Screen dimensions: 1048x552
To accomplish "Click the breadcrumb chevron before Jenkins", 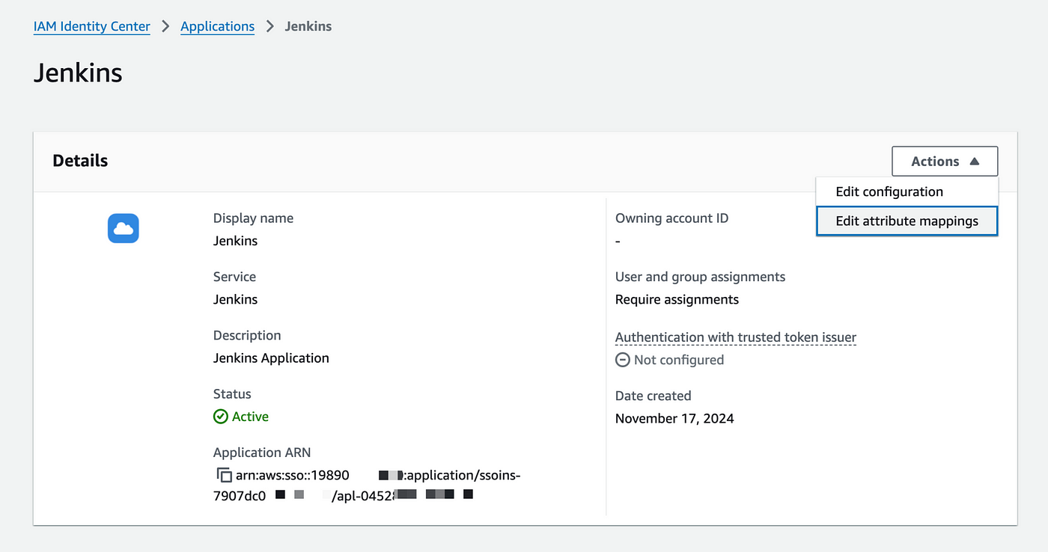I will click(269, 26).
